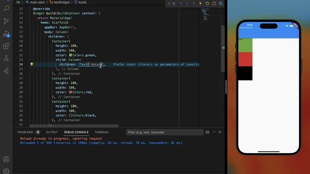Pause the debug session
Screen dimensions: 310x174
[174, 3]
